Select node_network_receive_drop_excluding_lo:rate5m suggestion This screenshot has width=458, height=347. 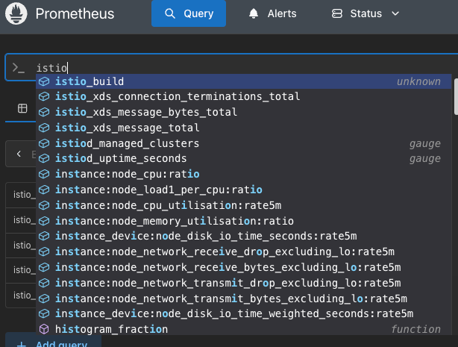tap(244, 251)
